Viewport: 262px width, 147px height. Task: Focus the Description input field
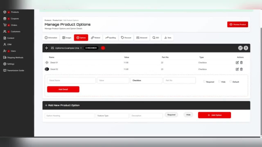[x=146, y=115]
